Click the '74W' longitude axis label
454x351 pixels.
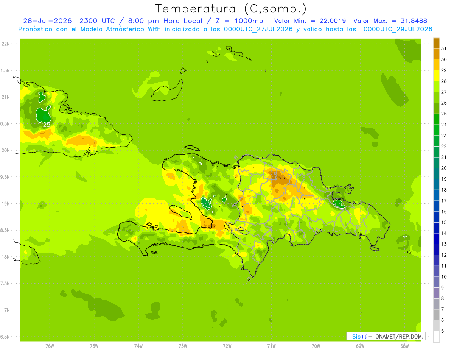tap(138, 346)
